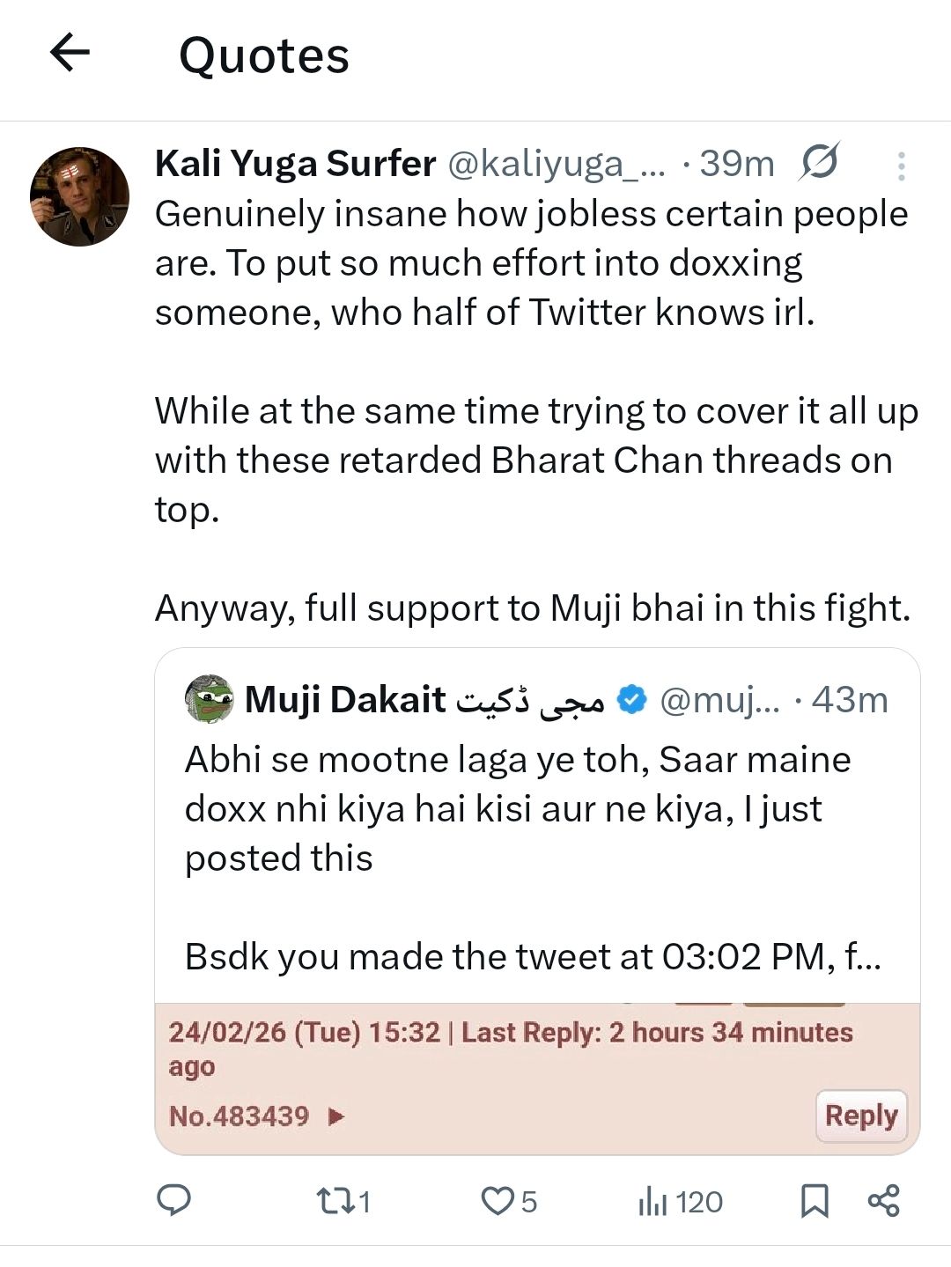
Task: Reply using the comment bubble icon
Action: click(173, 1200)
